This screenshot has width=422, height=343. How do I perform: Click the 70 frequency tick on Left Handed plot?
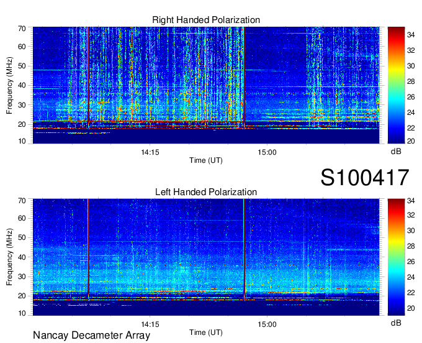pyautogui.click(x=22, y=201)
